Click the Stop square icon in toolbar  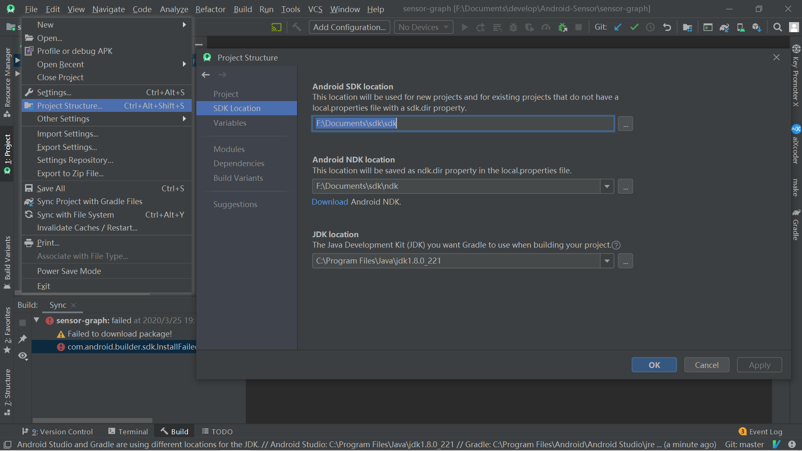579,27
